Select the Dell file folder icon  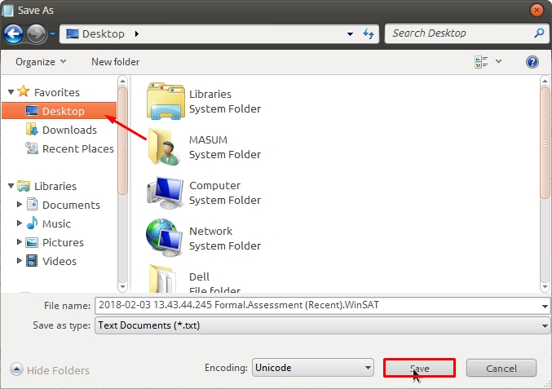click(x=166, y=280)
